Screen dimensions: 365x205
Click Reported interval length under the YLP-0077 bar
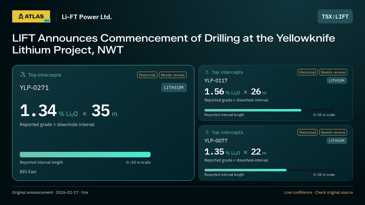[224, 175]
